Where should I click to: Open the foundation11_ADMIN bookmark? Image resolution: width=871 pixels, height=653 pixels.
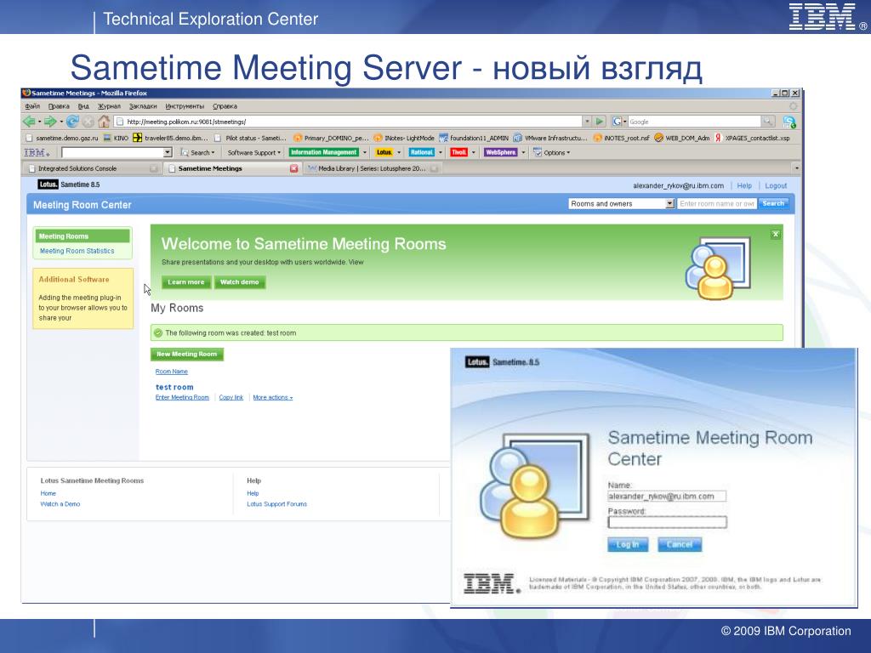coord(474,138)
